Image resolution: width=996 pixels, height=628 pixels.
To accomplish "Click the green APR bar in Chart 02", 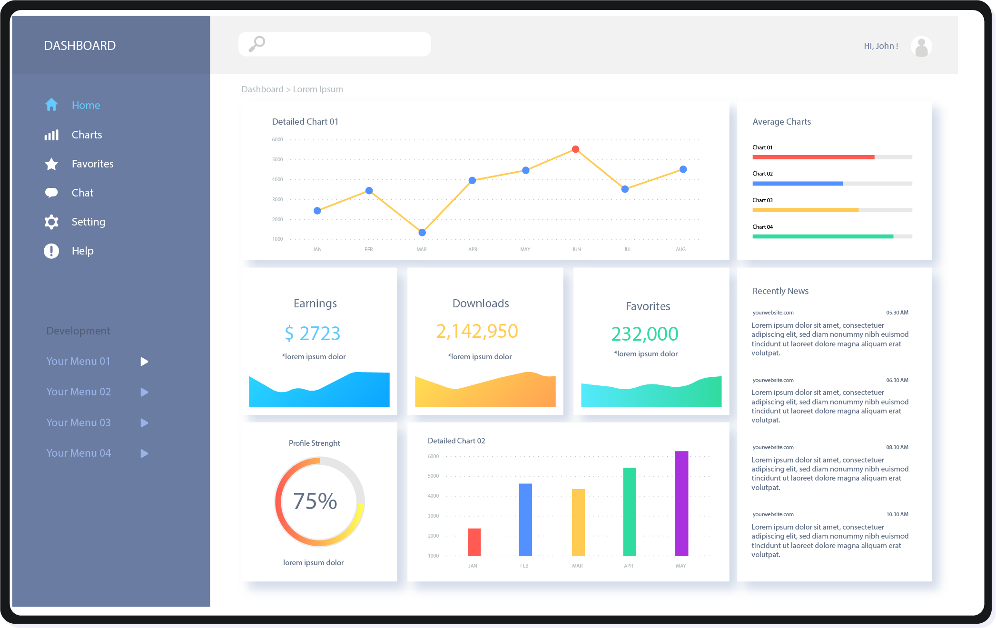I will (x=630, y=512).
